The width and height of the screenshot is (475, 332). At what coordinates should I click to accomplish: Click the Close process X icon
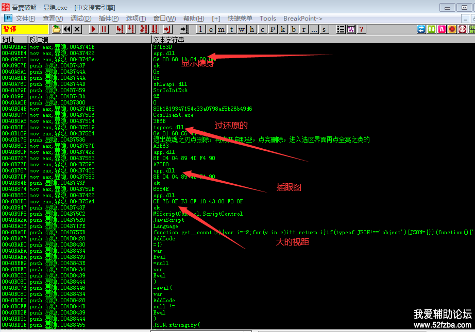click(x=78, y=29)
